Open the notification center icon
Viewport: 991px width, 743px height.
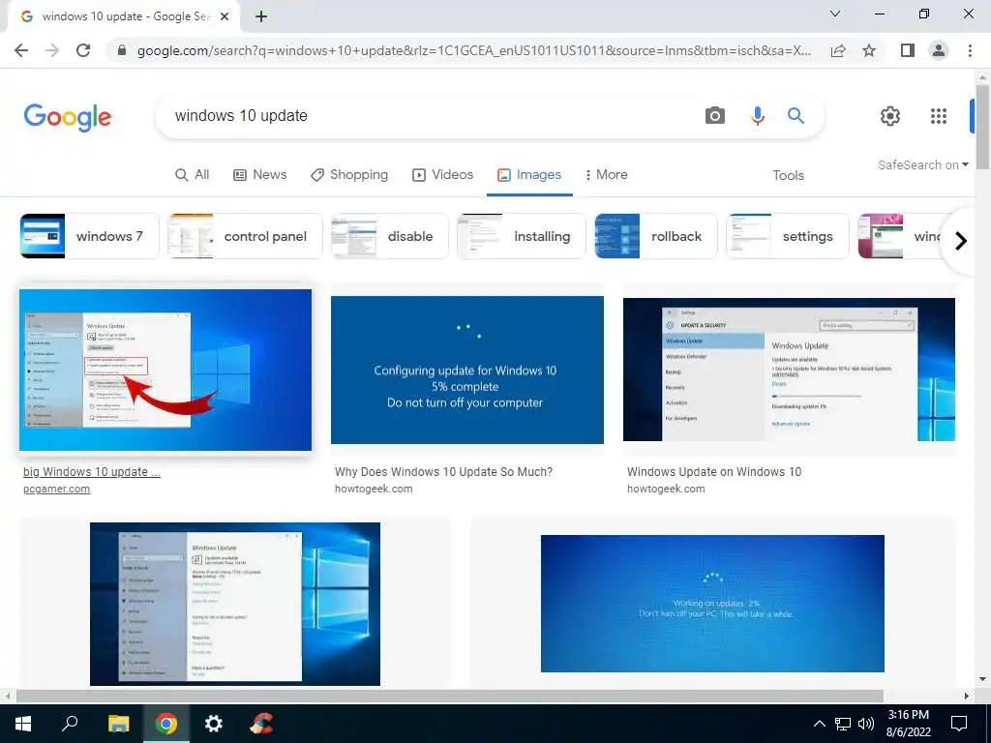959,724
